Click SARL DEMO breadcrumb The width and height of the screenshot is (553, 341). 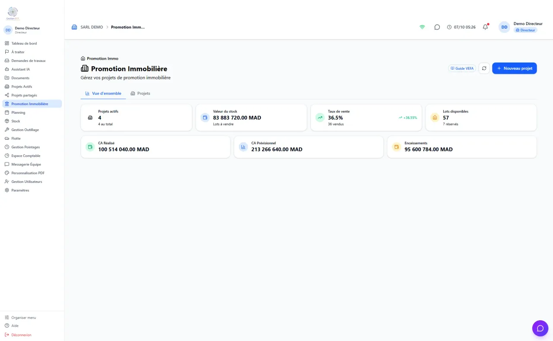coord(92,27)
